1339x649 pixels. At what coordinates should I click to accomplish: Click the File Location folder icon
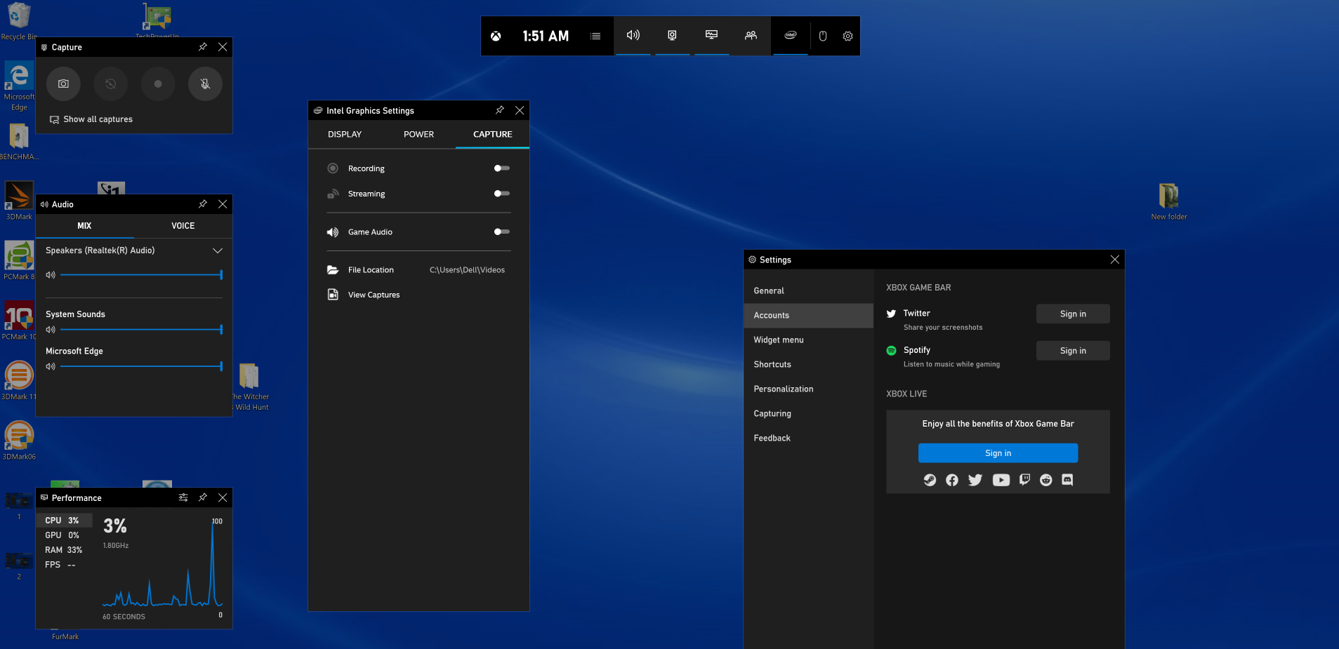tap(333, 269)
